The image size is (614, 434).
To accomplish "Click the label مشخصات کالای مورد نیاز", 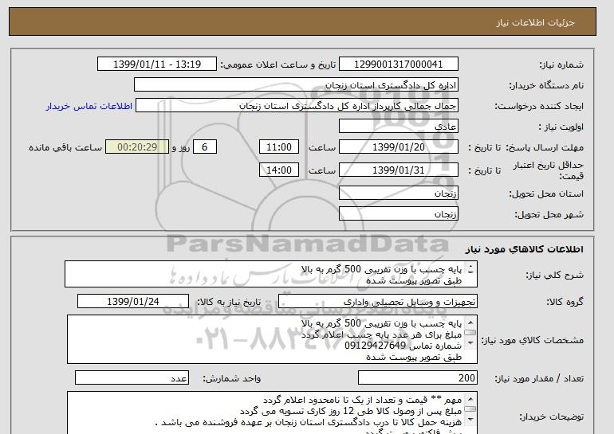I will coord(532,340).
